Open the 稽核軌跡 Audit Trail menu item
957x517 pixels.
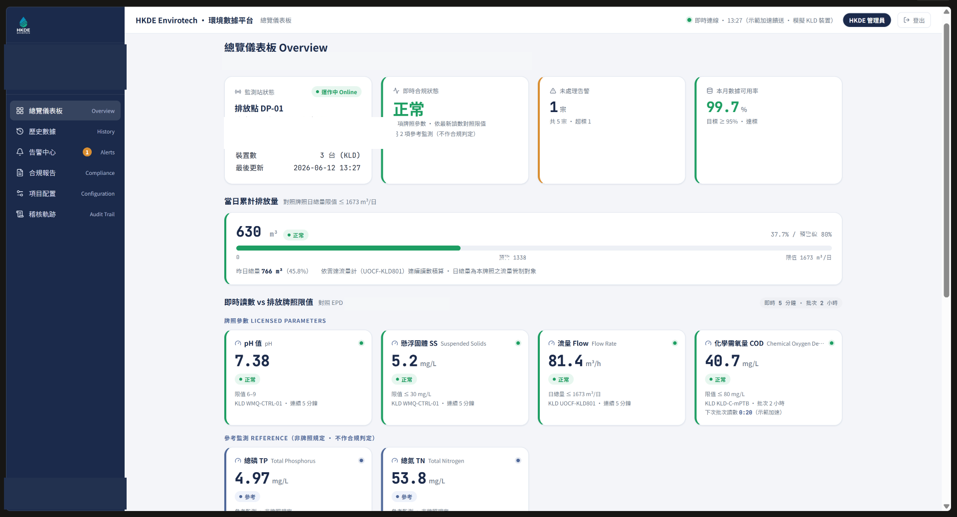[65, 214]
